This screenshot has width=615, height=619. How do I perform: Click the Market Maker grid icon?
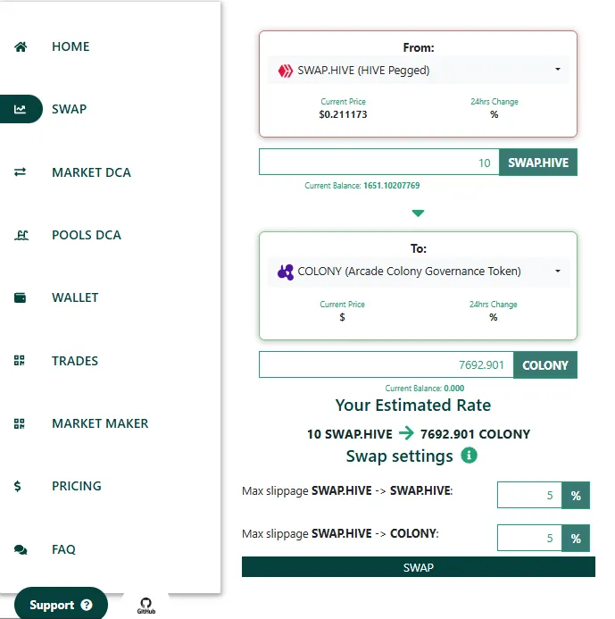pyautogui.click(x=20, y=423)
